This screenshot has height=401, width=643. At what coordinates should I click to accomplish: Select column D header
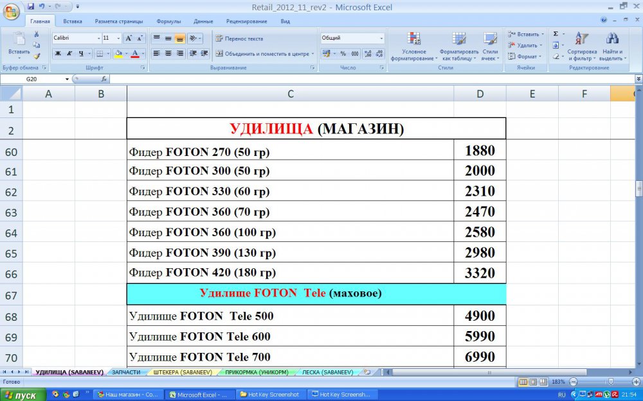tap(480, 94)
